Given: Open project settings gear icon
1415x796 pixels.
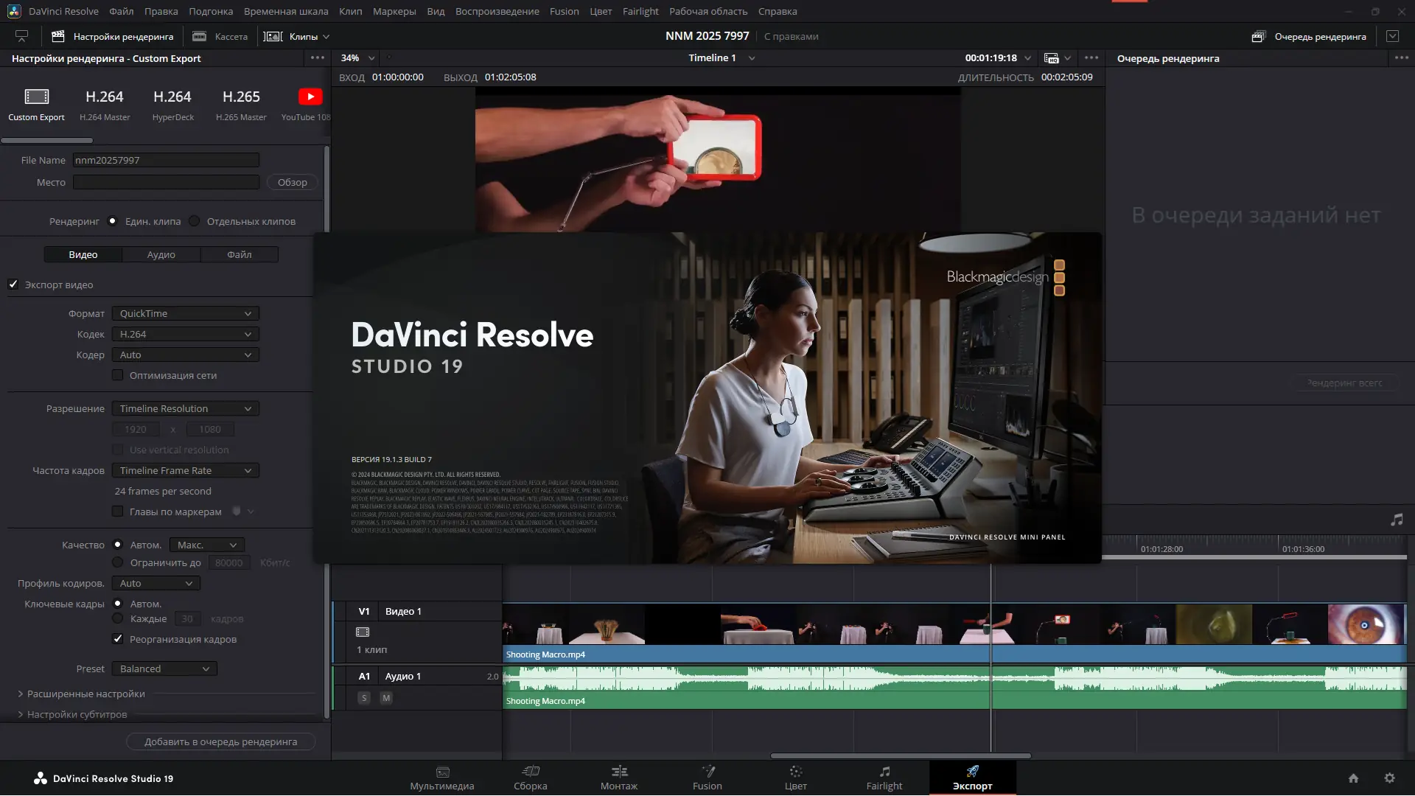Looking at the screenshot, I should tap(1389, 778).
